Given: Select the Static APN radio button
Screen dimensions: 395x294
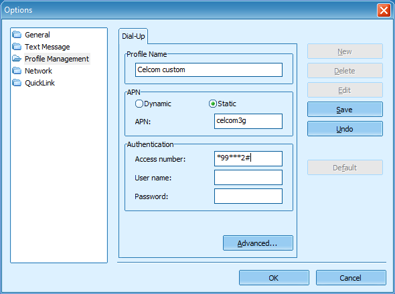Looking at the screenshot, I should coord(213,104).
